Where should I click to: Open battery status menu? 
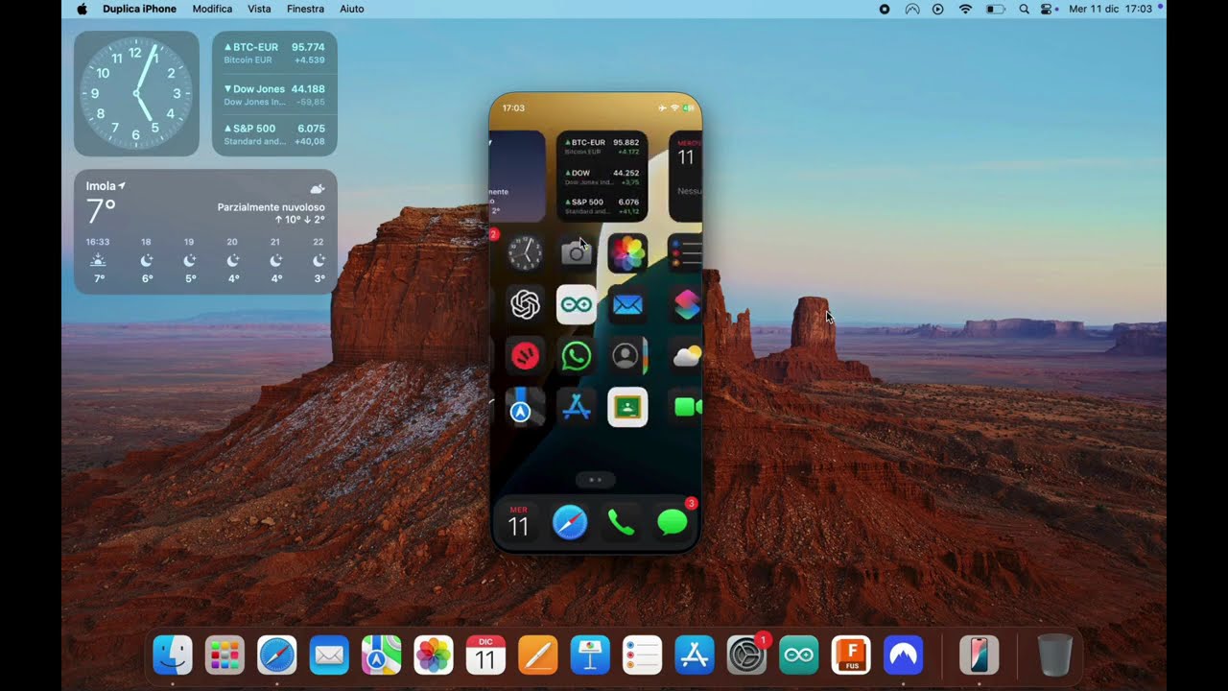click(996, 9)
